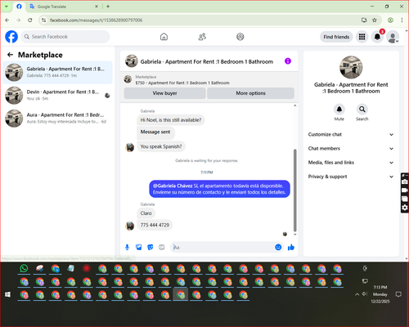
Task: Click the chat scroll up arrow
Action: click(294, 105)
